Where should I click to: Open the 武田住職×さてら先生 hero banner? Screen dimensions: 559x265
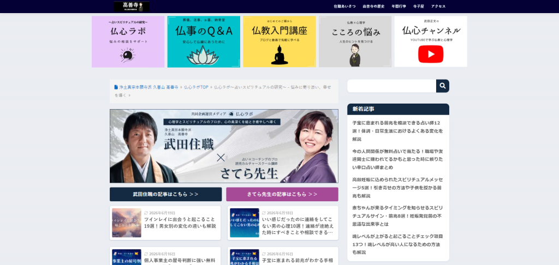point(224,146)
